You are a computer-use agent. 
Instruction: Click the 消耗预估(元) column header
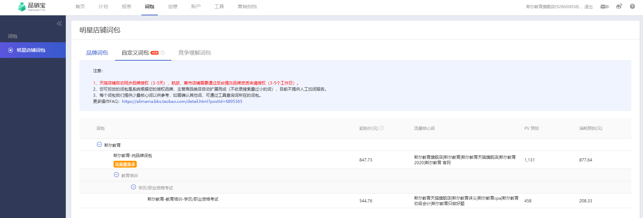click(x=590, y=128)
